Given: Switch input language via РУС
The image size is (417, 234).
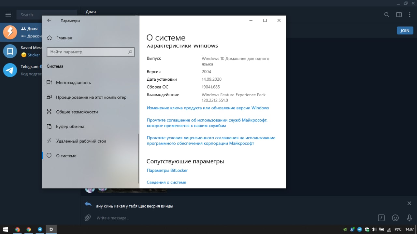Looking at the screenshot, I should [398, 229].
